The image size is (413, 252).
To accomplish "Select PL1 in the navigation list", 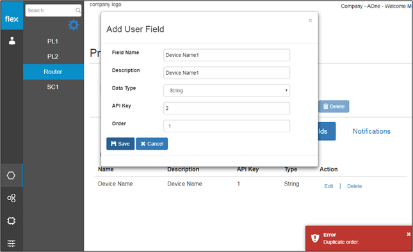I will pos(53,42).
